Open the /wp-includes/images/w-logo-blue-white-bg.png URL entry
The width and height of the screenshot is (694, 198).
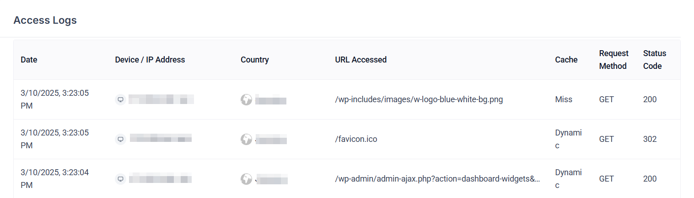[419, 99]
